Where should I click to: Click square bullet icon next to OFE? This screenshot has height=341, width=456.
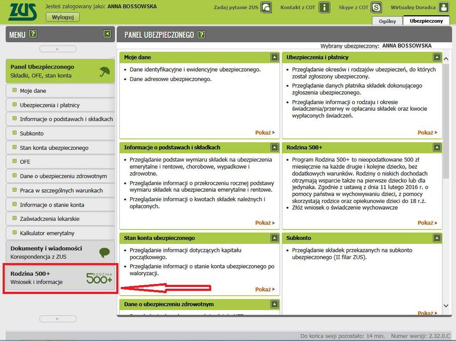[x=14, y=161]
